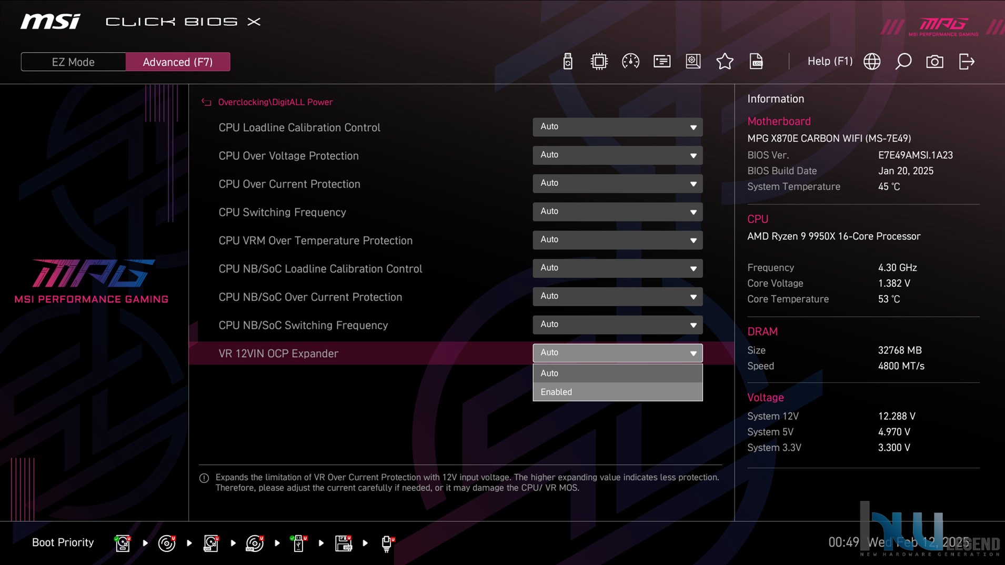Click Overclocking\DigitALL Power breadcrumb
The width and height of the screenshot is (1005, 565).
pos(275,102)
